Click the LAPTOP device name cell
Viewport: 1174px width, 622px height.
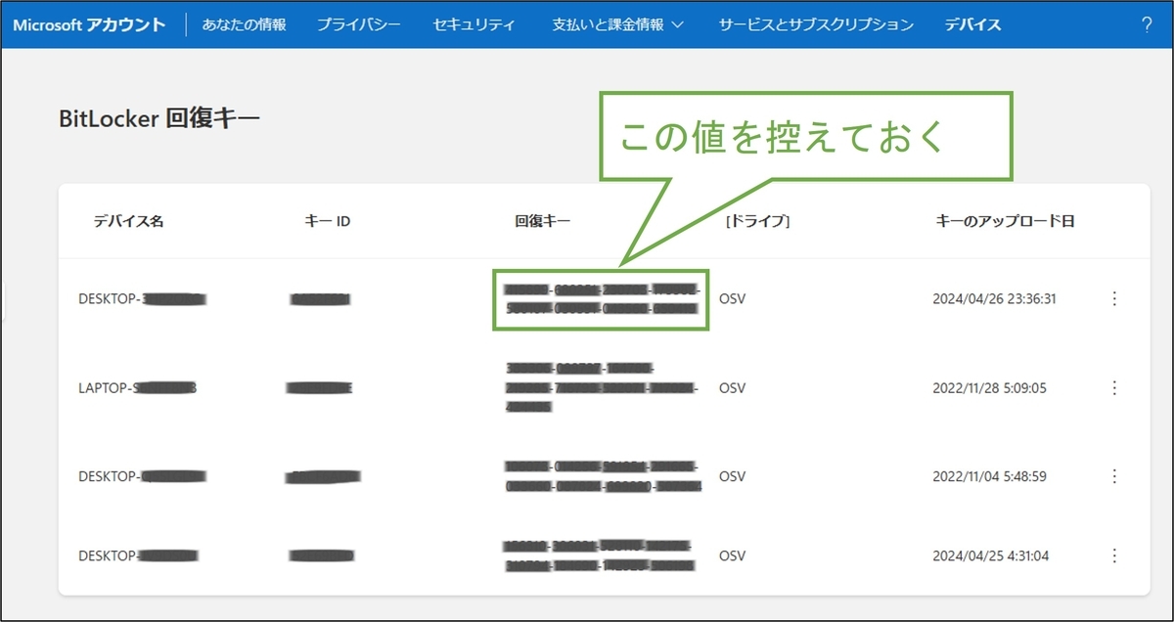(x=138, y=388)
